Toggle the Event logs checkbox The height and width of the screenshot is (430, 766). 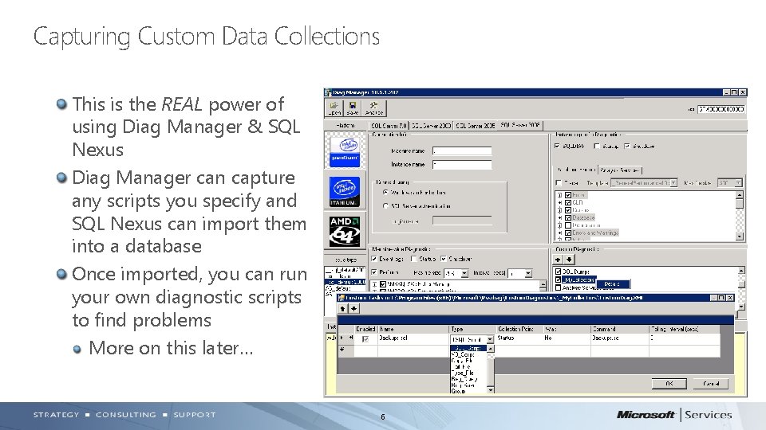[374, 259]
